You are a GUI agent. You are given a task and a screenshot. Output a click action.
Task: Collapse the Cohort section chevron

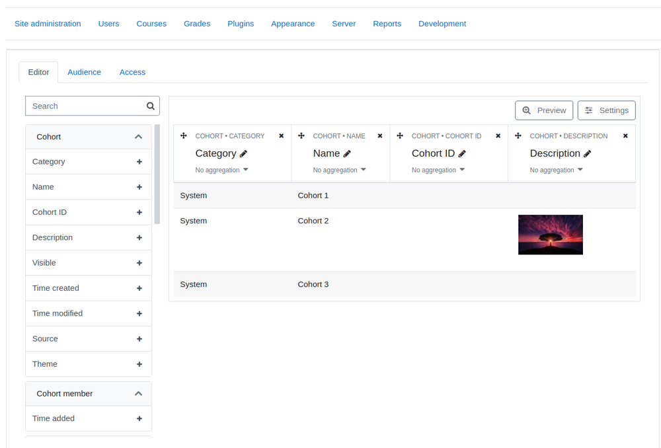(138, 137)
